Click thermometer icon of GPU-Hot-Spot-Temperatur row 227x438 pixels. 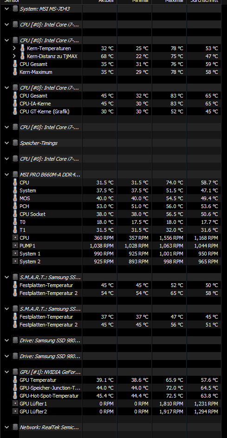(x=15, y=396)
